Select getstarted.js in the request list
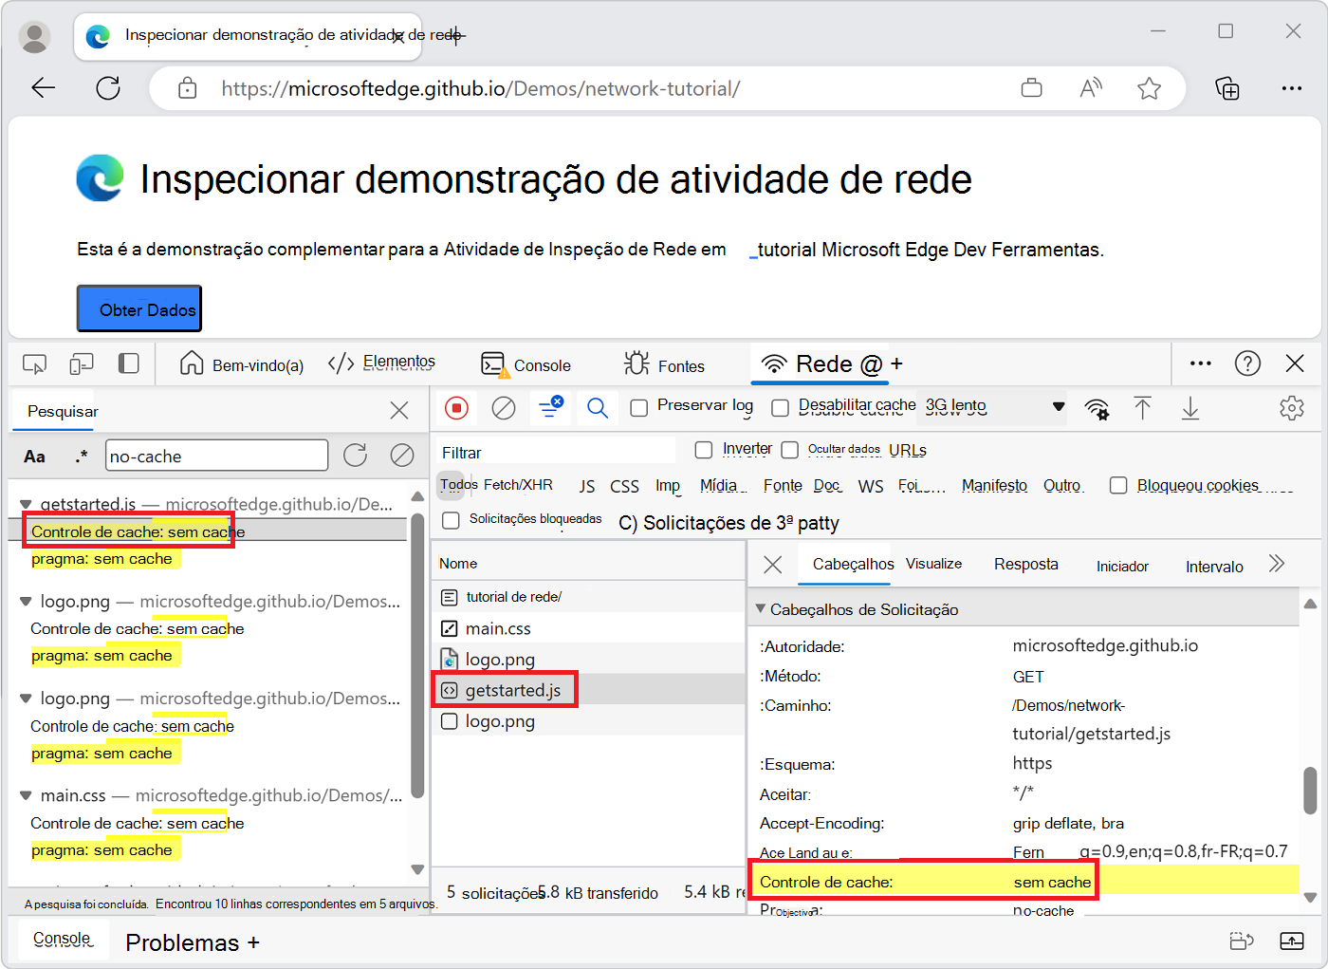Viewport: 1328px width, 969px height. pyautogui.click(x=589, y=690)
